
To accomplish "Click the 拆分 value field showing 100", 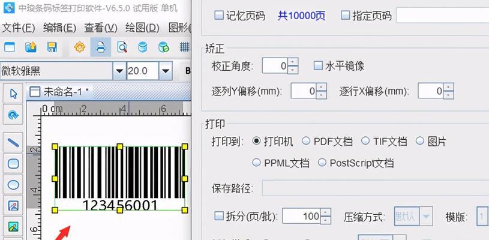I will coord(301,216).
